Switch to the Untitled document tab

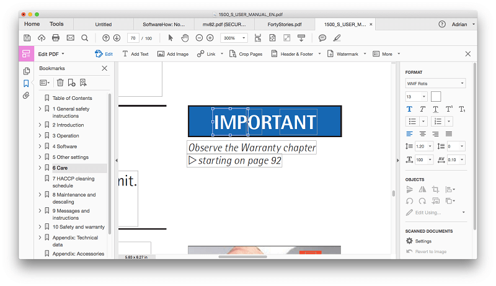pos(104,24)
